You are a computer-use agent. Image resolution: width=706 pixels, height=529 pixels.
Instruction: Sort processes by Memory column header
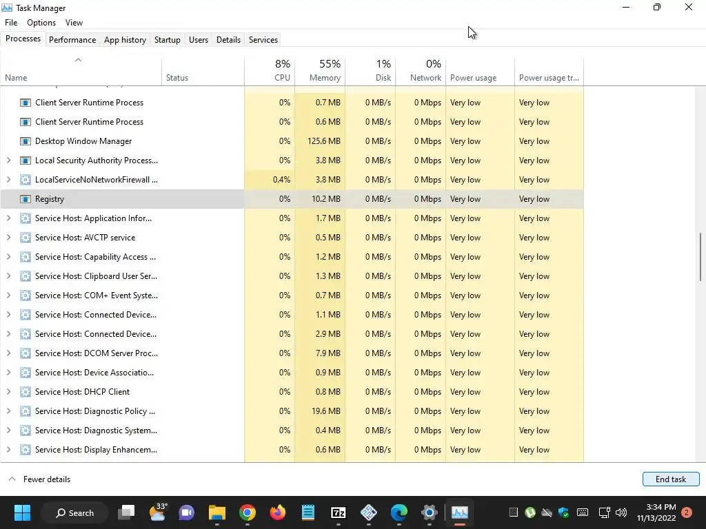320,71
